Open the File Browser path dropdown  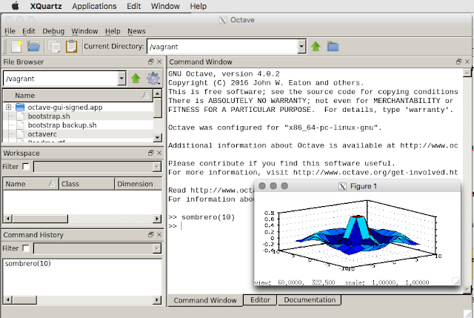[x=121, y=79]
